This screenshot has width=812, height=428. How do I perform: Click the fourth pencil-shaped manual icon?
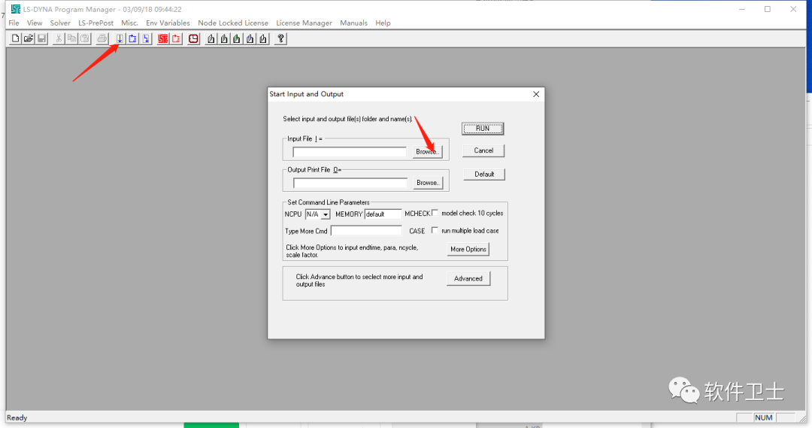pyautogui.click(x=250, y=38)
